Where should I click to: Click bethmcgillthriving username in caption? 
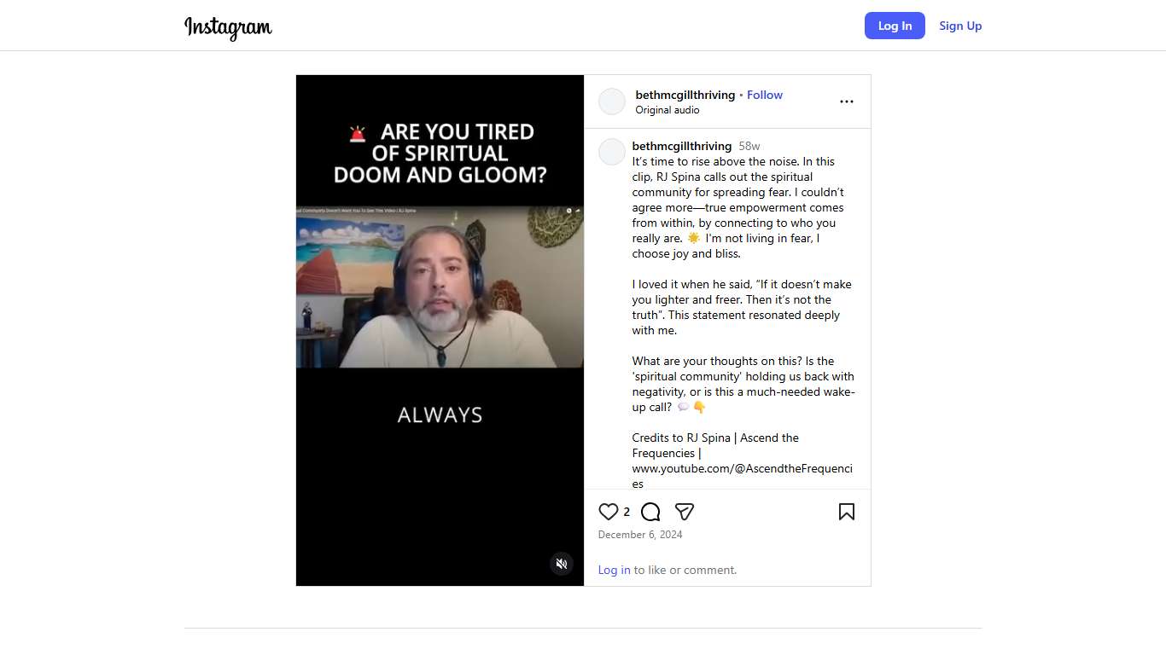pos(682,146)
